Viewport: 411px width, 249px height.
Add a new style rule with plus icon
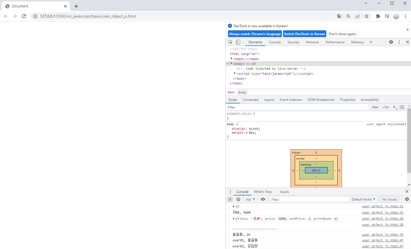pyautogui.click(x=394, y=107)
